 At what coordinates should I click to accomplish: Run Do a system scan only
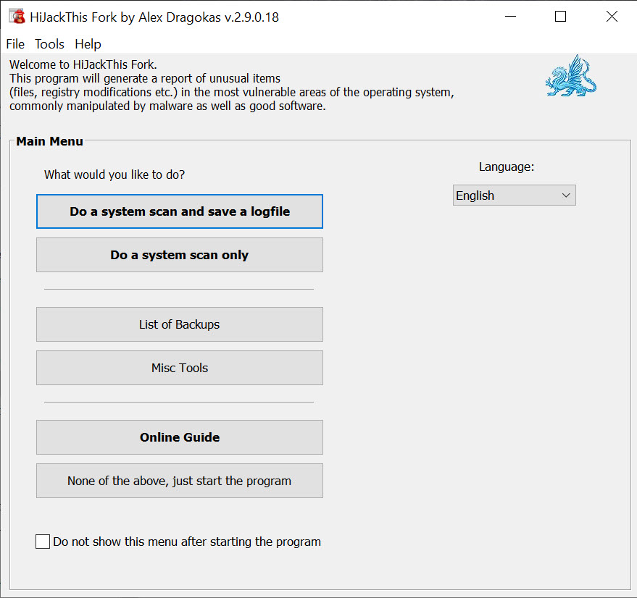coord(180,255)
